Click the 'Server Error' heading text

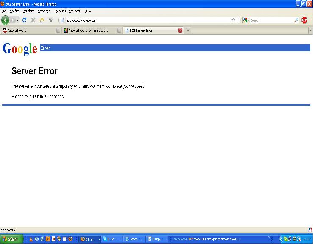[35, 71]
